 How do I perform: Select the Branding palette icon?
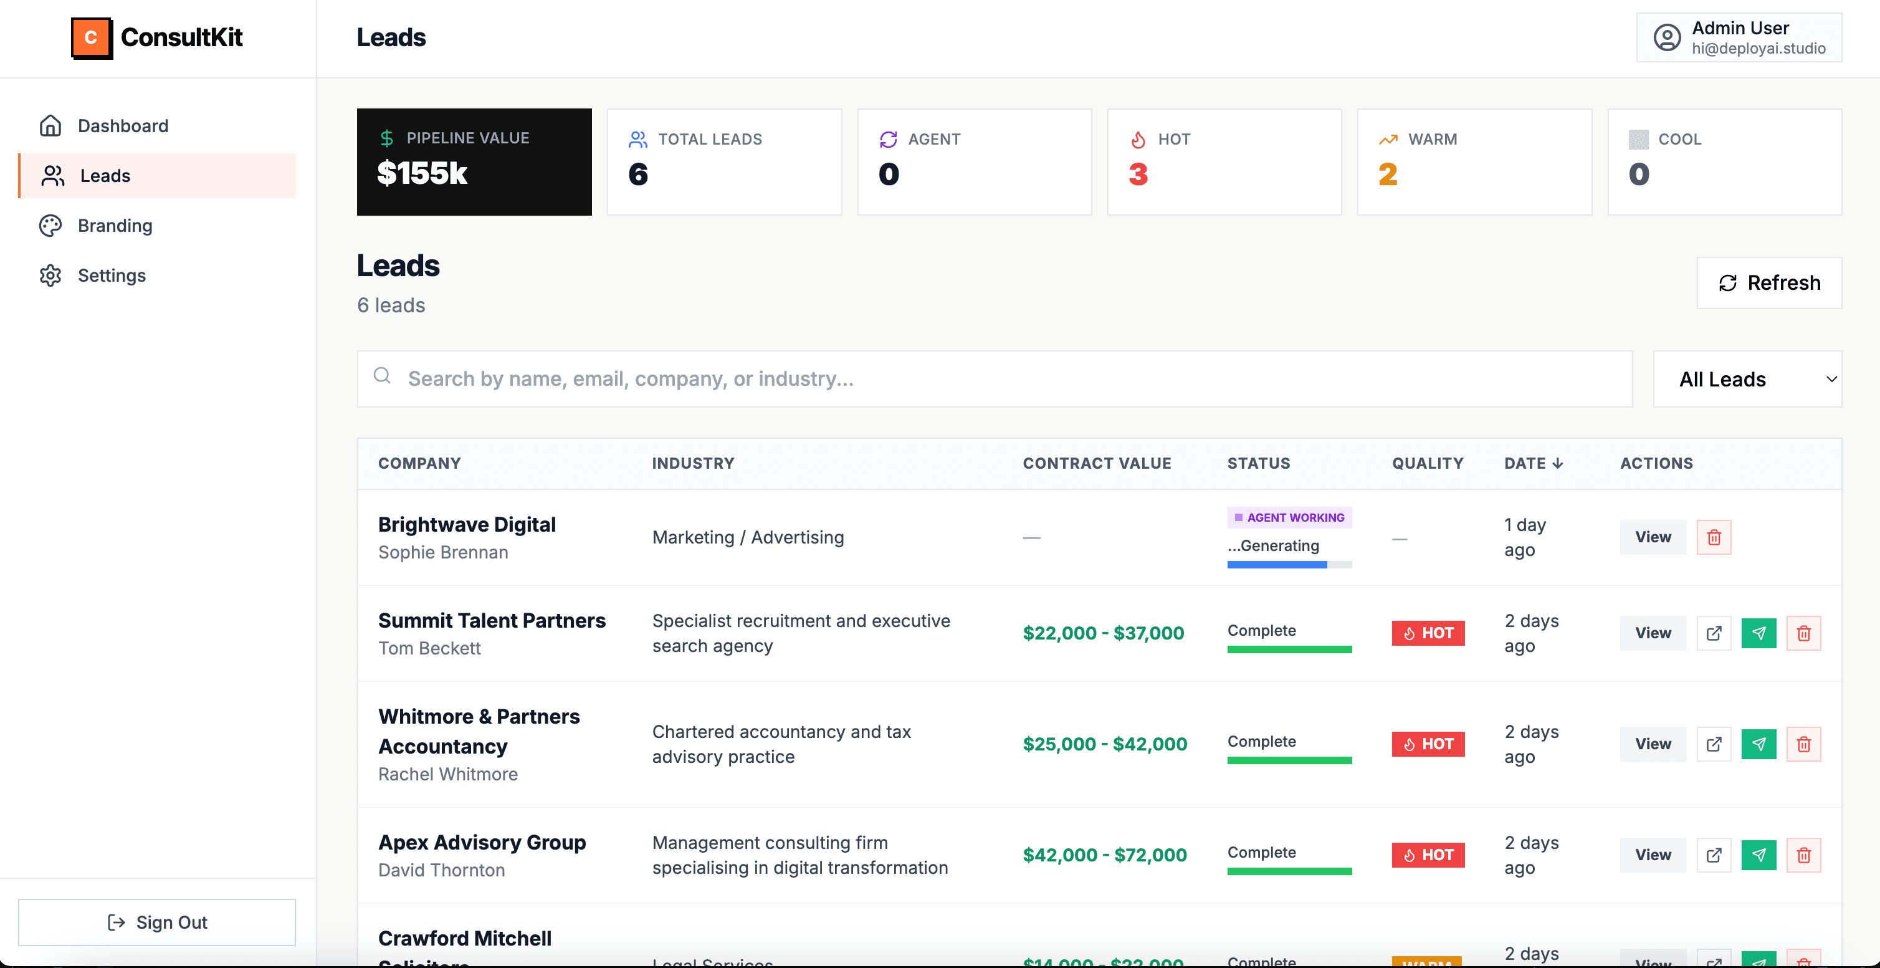click(50, 226)
